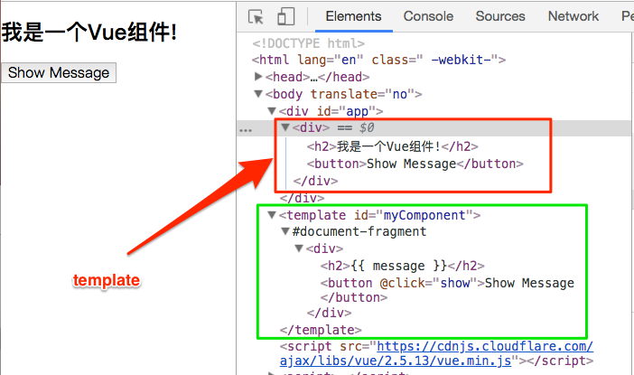Activate the inspect element picker icon

[256, 17]
